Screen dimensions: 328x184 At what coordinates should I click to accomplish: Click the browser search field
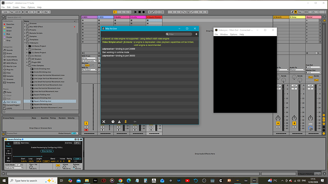click(x=42, y=18)
